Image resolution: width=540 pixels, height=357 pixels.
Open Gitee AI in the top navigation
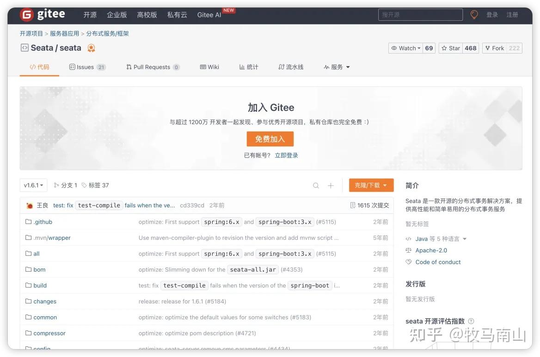[209, 15]
